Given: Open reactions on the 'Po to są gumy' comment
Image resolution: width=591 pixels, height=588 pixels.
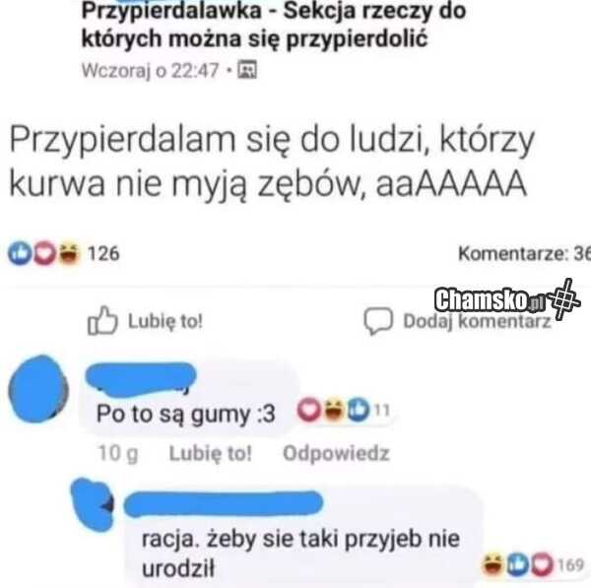Looking at the screenshot, I should click(x=344, y=410).
